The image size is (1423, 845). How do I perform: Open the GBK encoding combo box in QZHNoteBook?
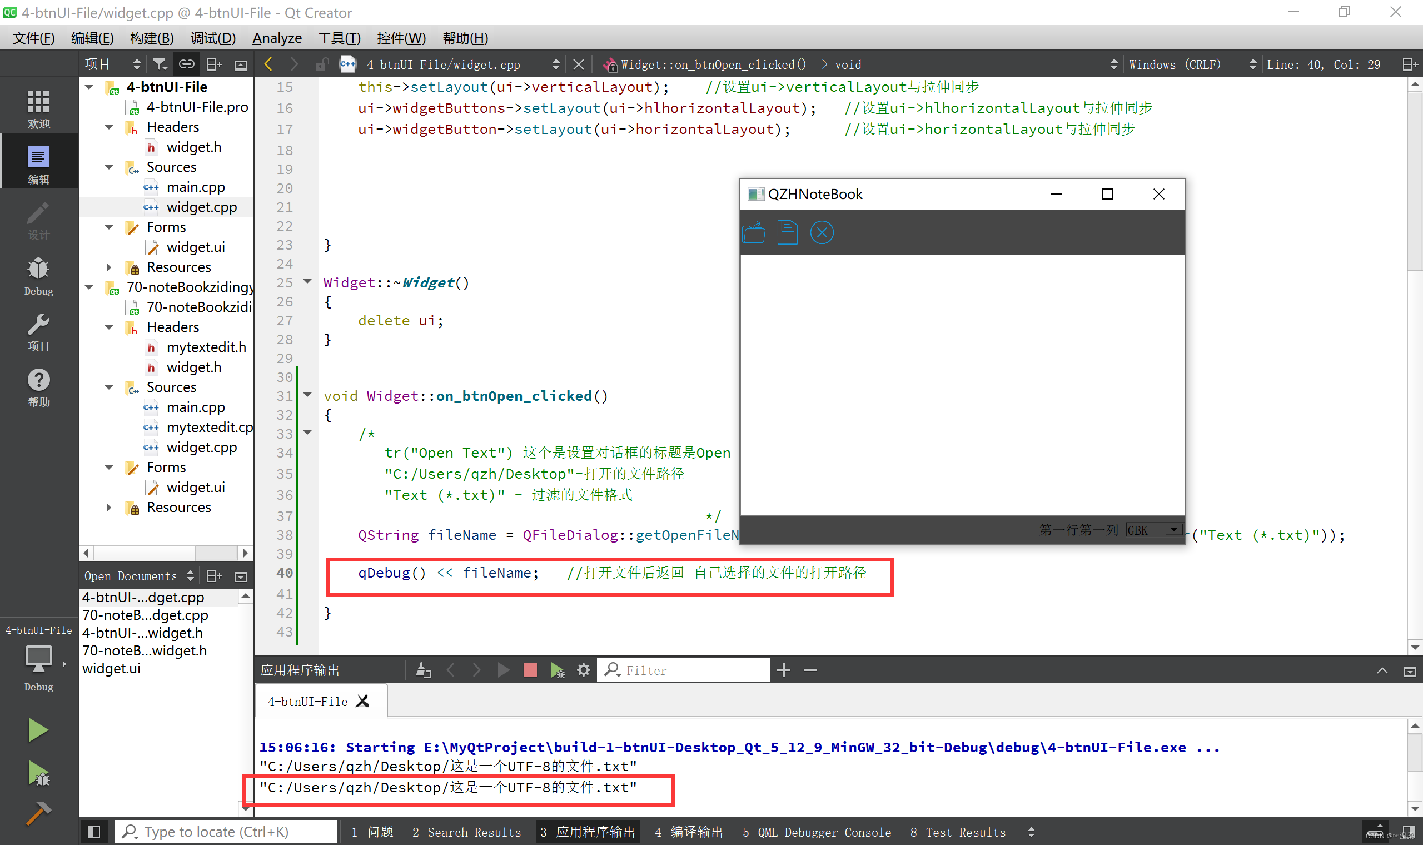[1154, 530]
